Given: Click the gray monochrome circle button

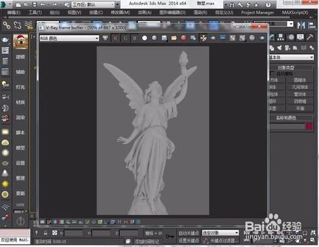Looking at the screenshot, I should (154, 38).
